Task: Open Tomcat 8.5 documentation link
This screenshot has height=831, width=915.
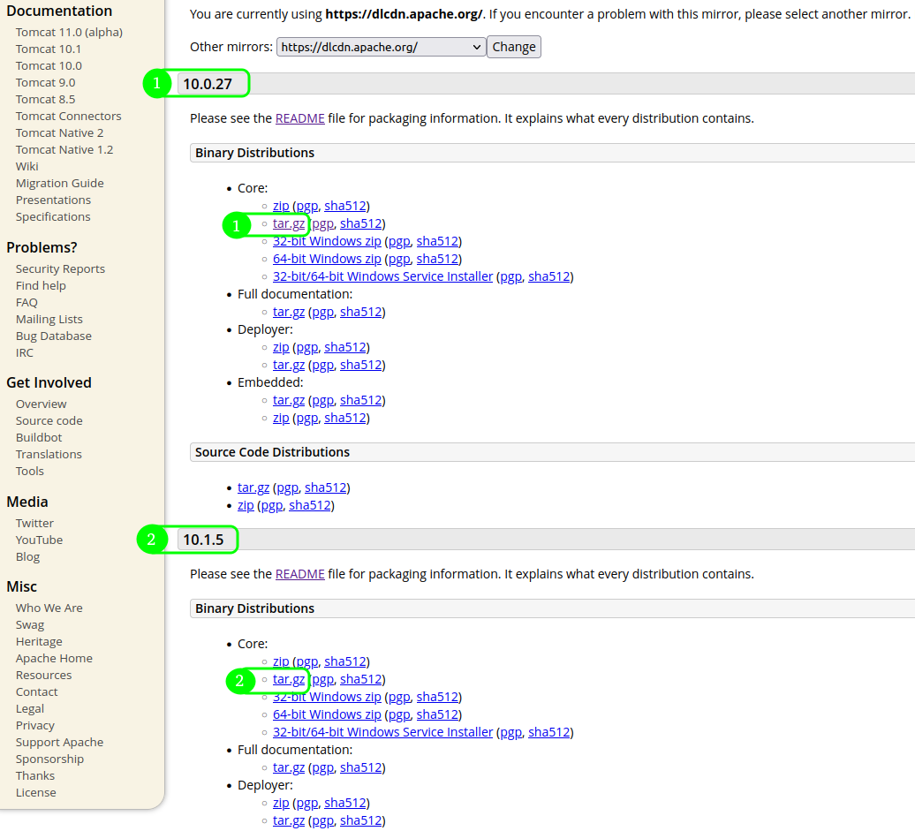Action: (46, 99)
